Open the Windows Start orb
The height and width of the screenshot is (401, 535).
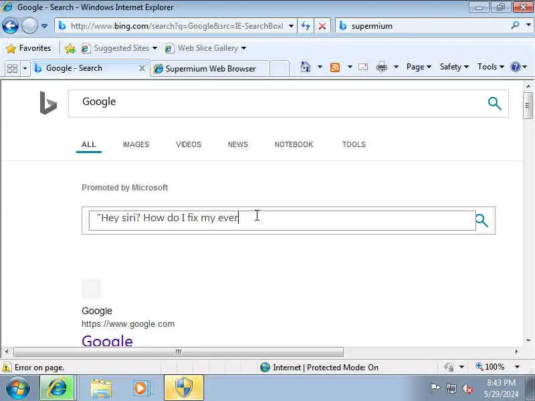click(17, 388)
